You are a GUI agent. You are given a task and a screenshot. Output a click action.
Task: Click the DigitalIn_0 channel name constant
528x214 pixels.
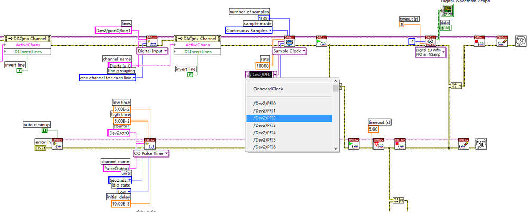[120, 66]
